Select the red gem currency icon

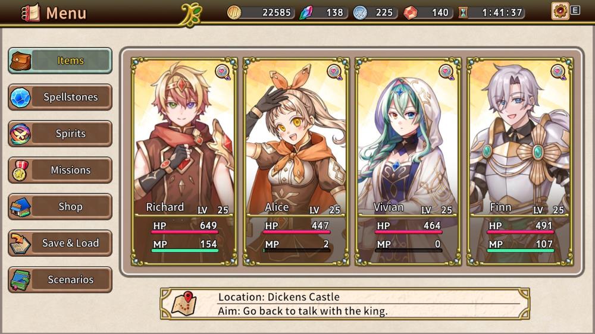[x=410, y=12]
